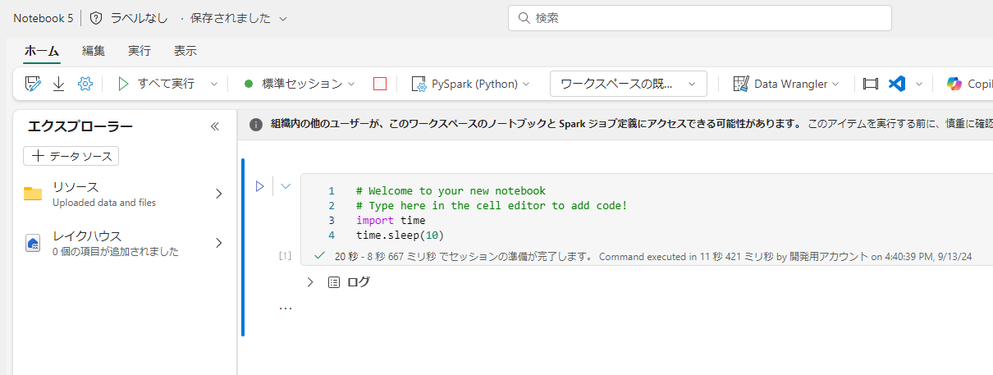Click the download notebook icon

click(59, 84)
